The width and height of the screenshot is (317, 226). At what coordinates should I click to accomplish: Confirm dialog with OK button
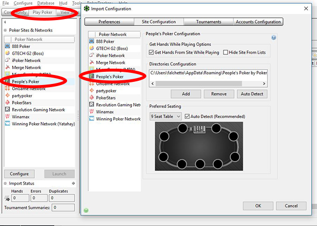[258, 206]
